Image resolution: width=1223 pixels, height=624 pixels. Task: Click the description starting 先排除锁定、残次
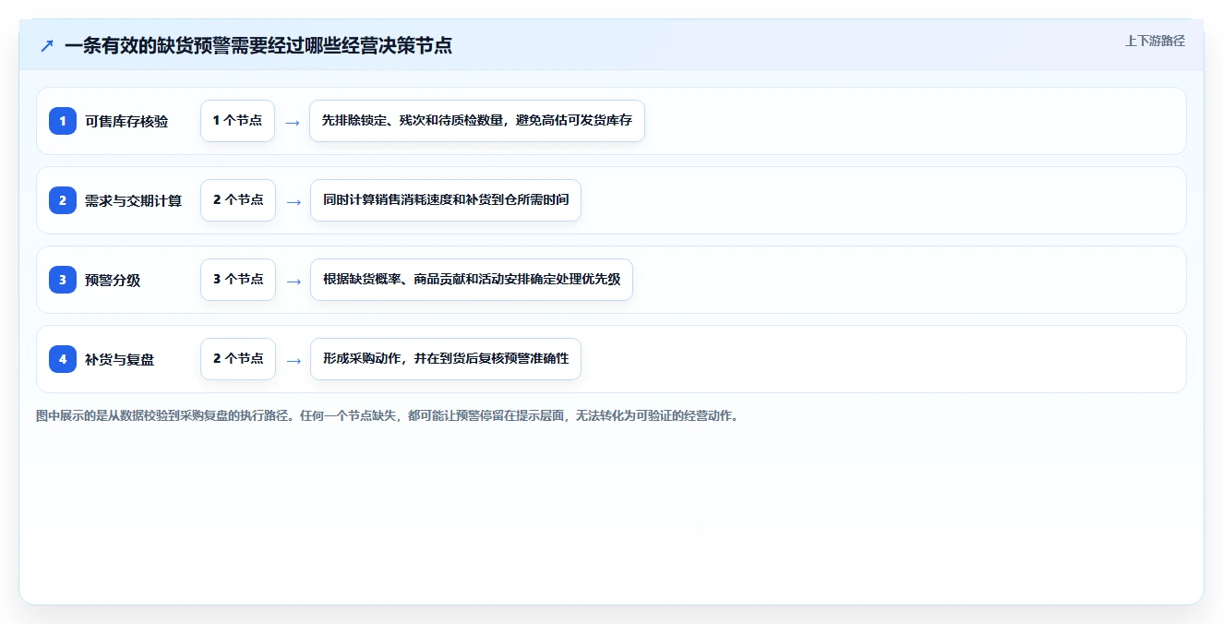click(x=477, y=121)
